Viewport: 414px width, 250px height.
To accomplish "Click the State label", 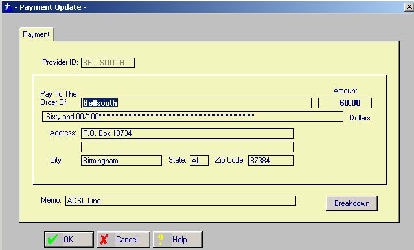I will (x=178, y=160).
